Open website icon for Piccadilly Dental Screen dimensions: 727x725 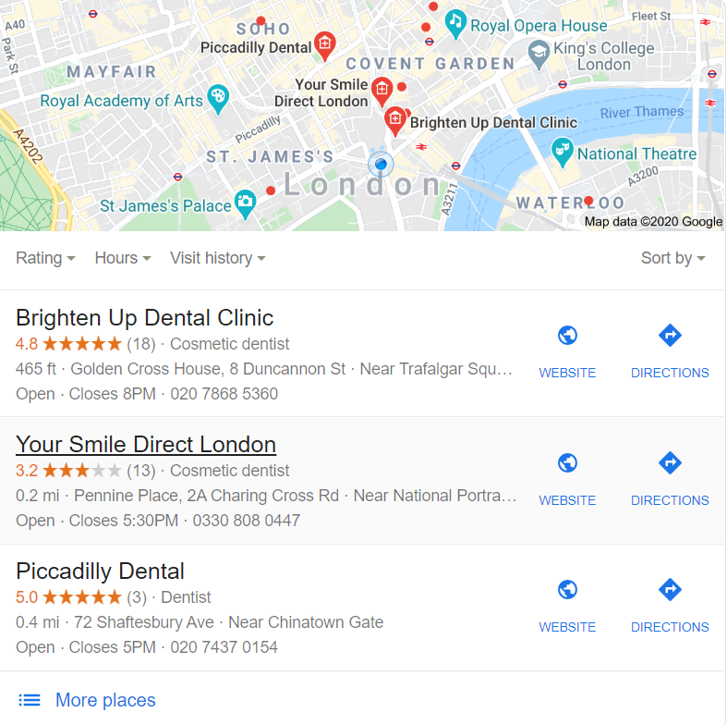click(x=567, y=589)
